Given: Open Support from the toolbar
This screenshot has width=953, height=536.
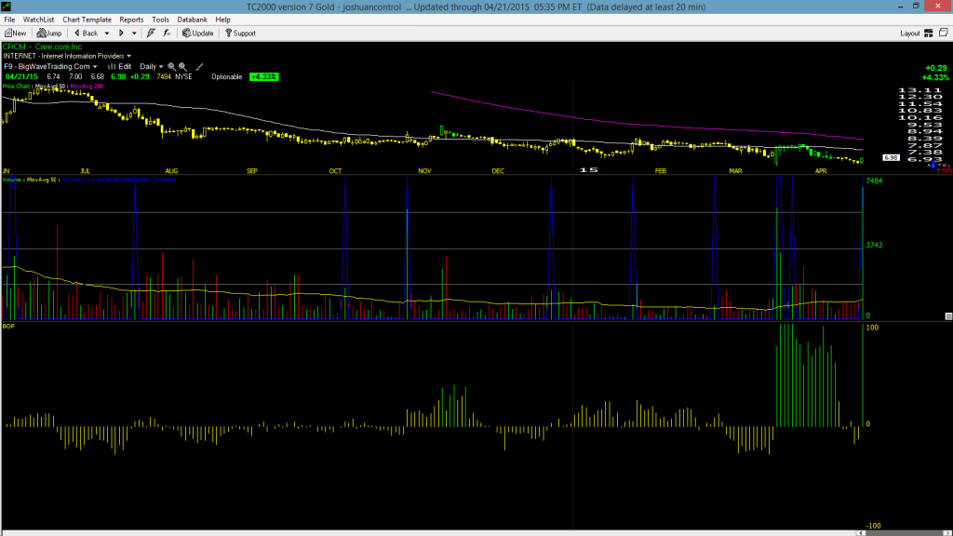Looking at the screenshot, I should [240, 33].
